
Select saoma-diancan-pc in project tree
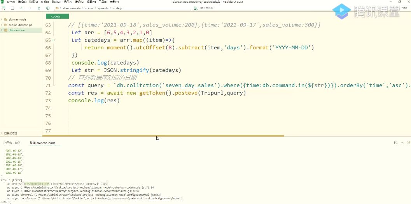pos(21,25)
